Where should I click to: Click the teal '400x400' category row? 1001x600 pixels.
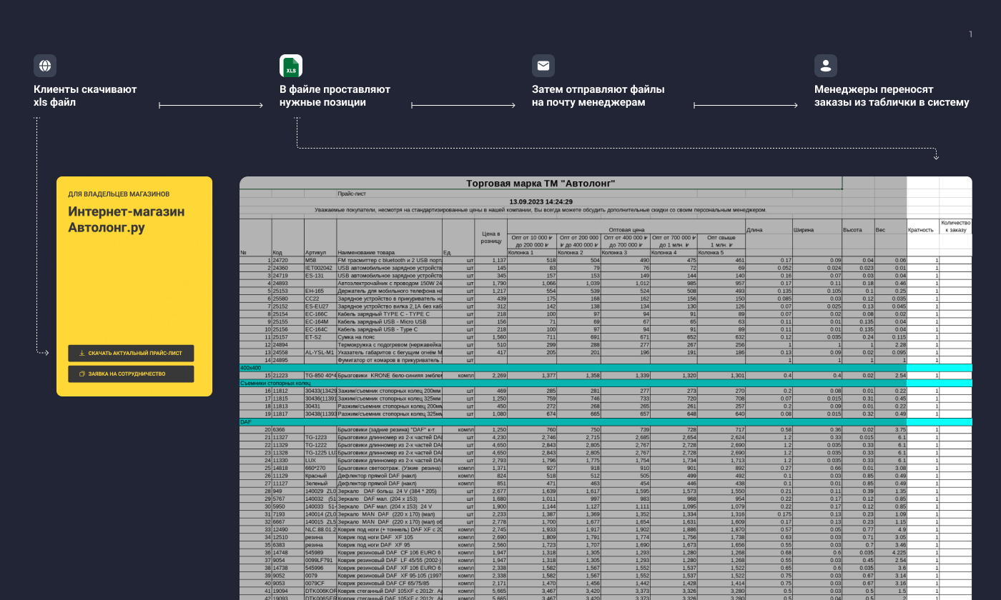606,367
